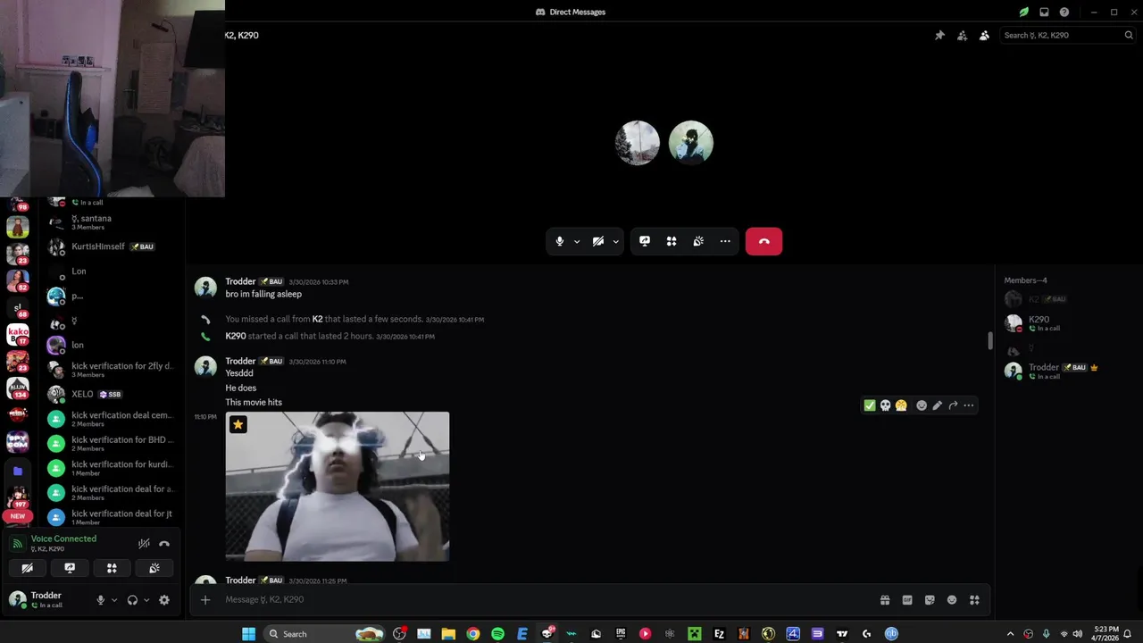Share screen button in voice panel

[x=70, y=568]
